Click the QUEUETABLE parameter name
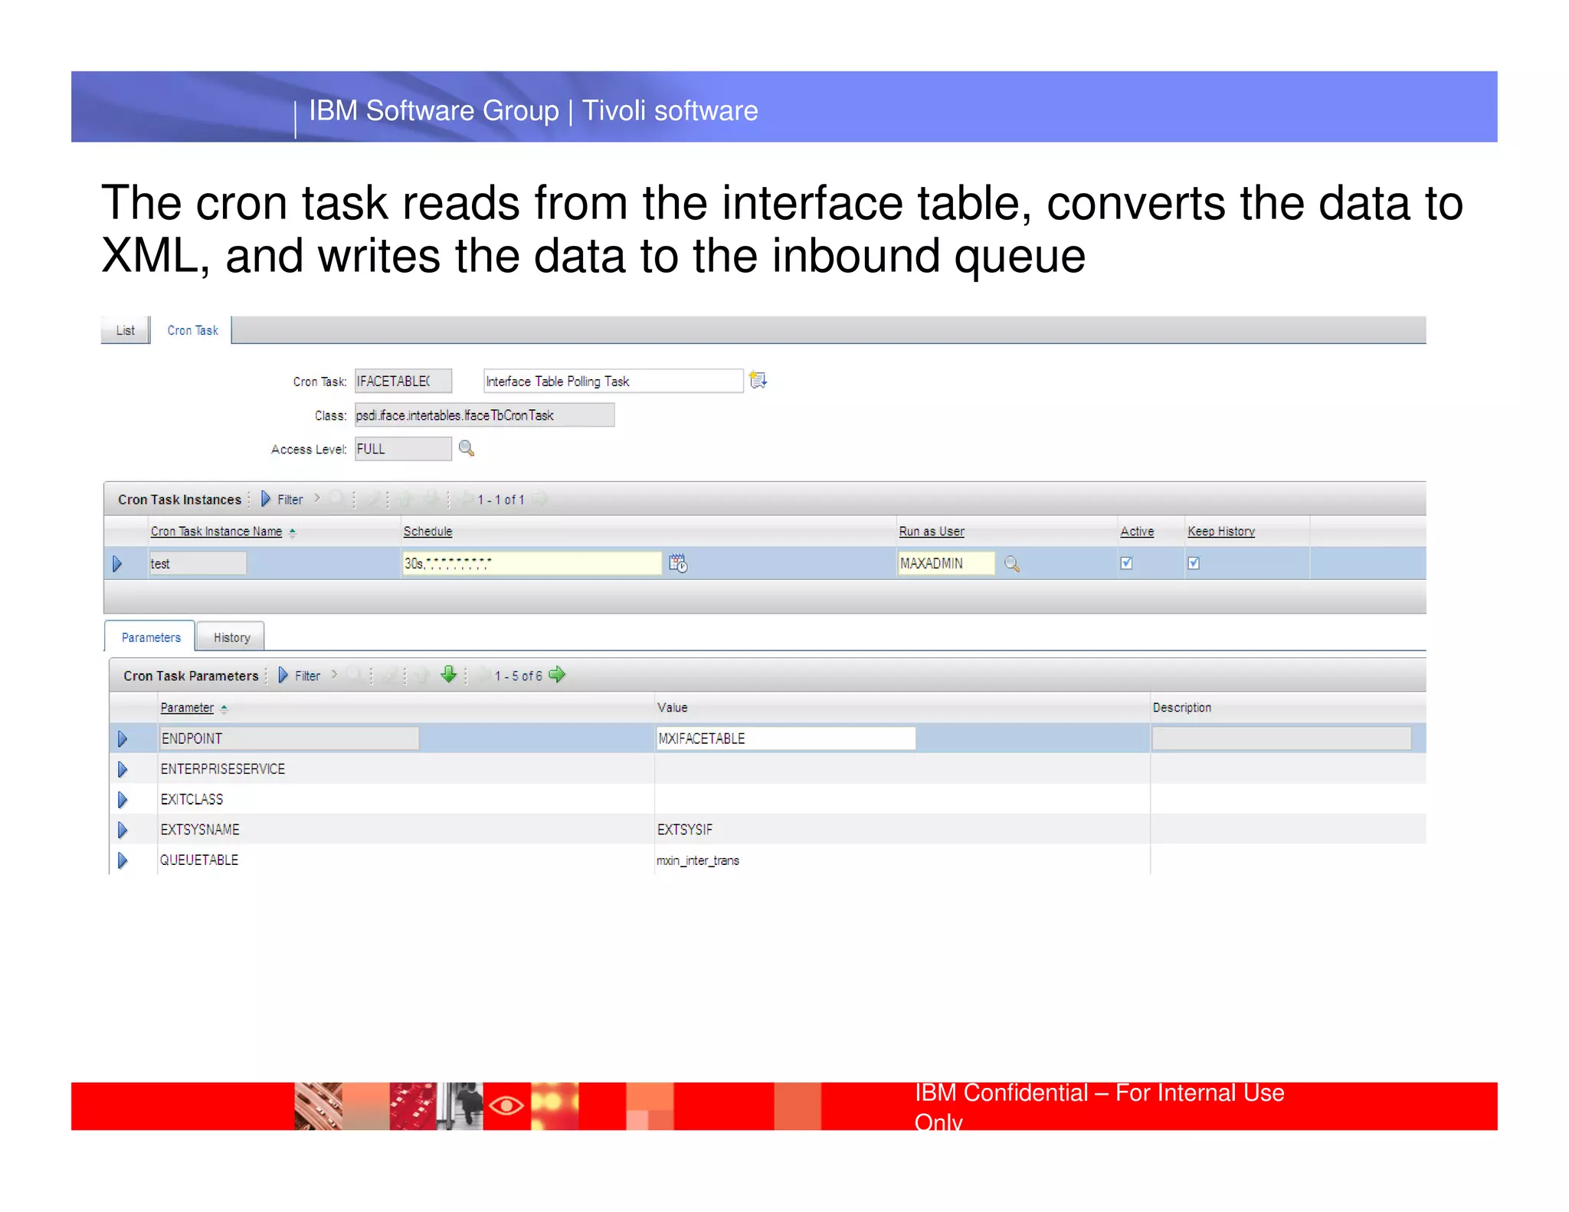 pos(199,860)
